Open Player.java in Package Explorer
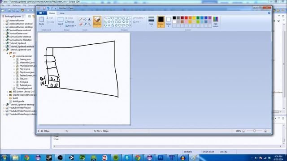The width and height of the screenshot is (287, 161). [x=25, y=69]
